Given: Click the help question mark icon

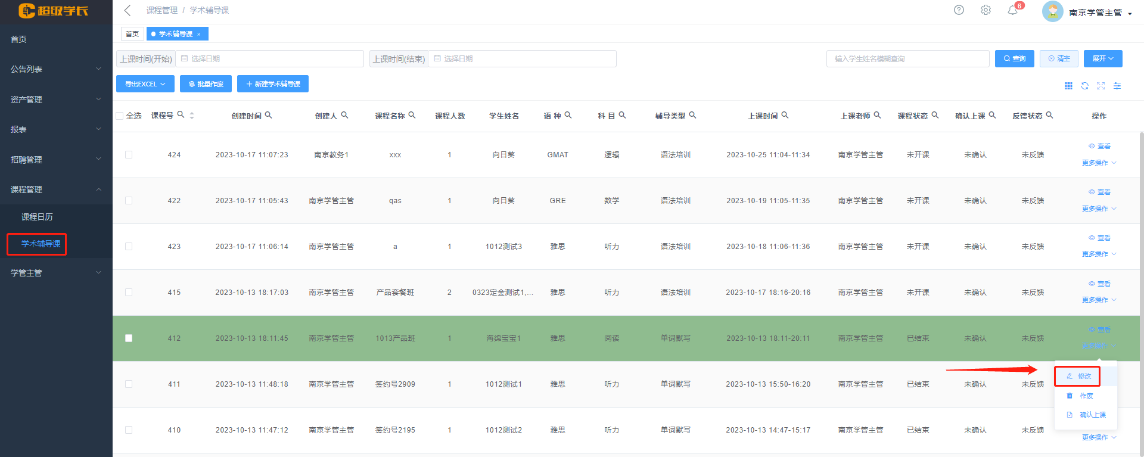Looking at the screenshot, I should [959, 10].
